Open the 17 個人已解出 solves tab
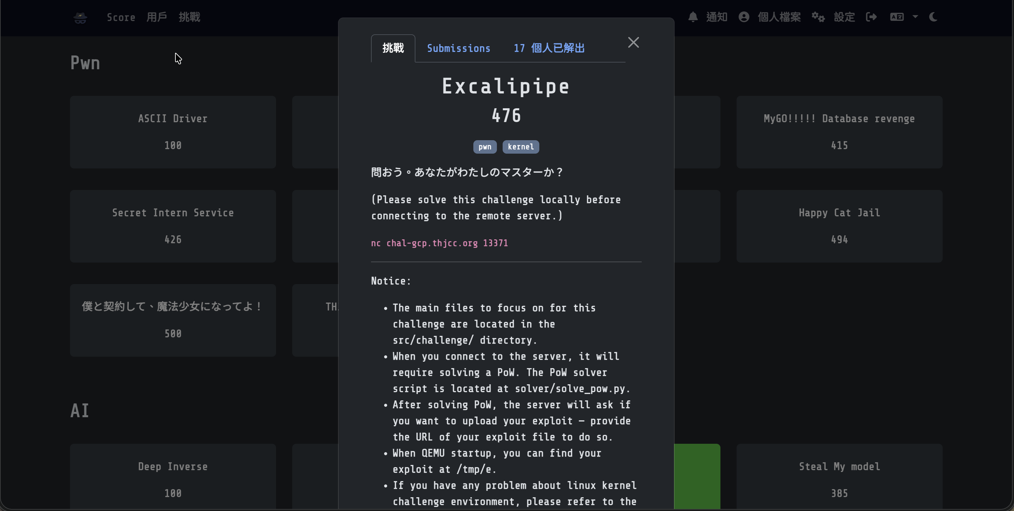This screenshot has width=1014, height=511. click(549, 48)
